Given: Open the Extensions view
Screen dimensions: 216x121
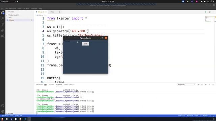Looking at the screenshot, I should [3, 36].
